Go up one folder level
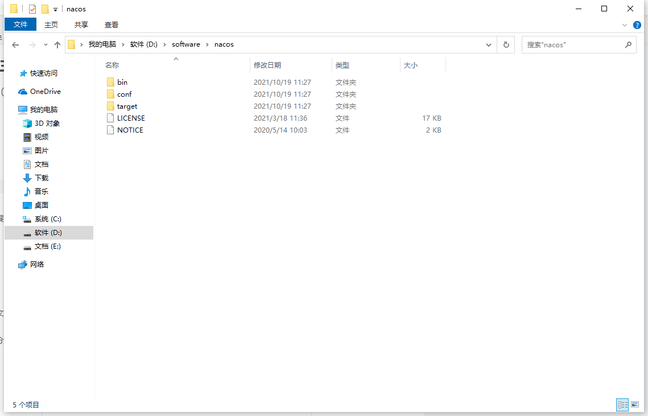This screenshot has height=416, width=648. [57, 44]
